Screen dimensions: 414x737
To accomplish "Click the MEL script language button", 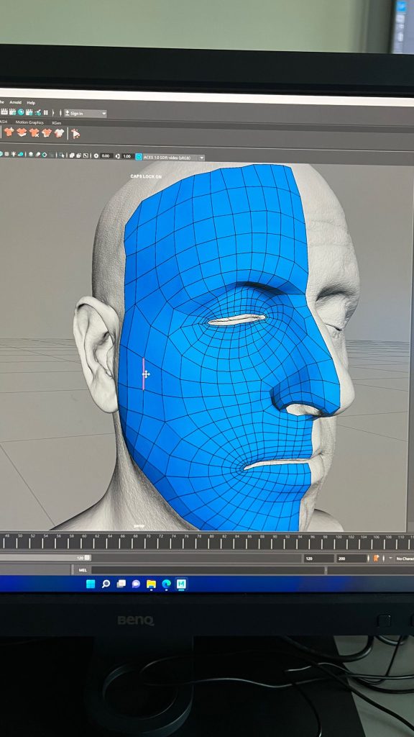I will coord(83,570).
